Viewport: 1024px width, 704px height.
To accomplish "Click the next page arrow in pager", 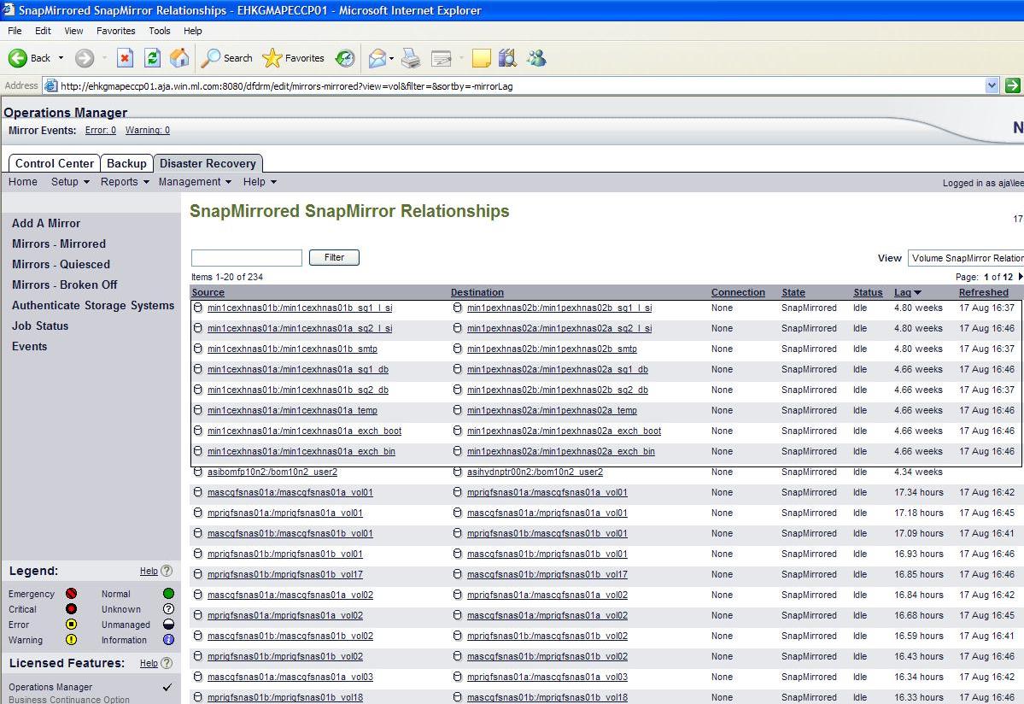I will (x=1020, y=277).
